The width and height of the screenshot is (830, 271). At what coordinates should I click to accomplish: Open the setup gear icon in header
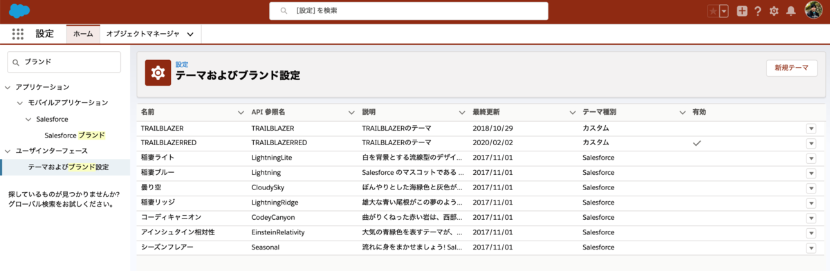[774, 11]
